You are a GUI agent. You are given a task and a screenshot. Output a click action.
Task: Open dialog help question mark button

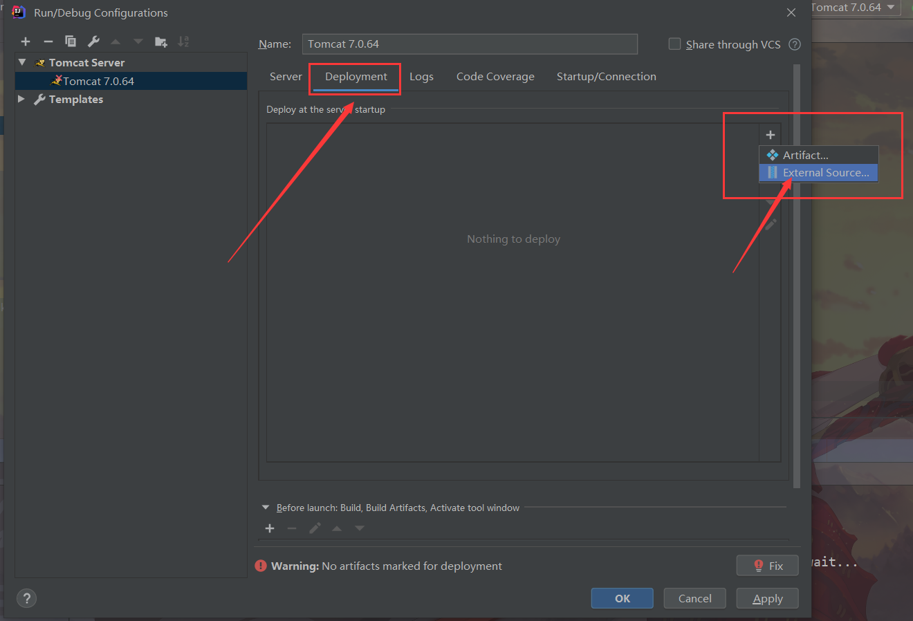[26, 599]
